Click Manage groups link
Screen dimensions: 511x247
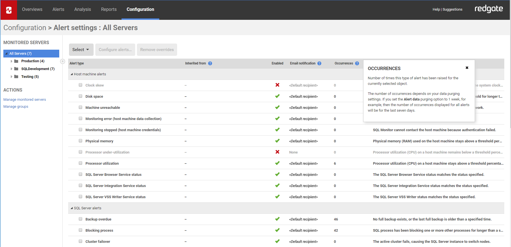[x=16, y=107]
